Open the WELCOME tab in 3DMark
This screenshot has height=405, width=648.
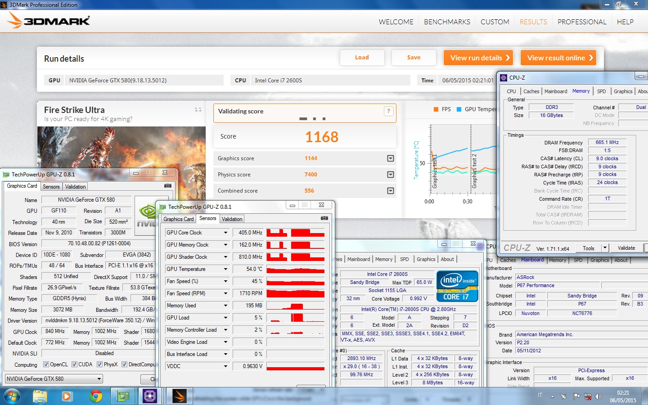(396, 22)
